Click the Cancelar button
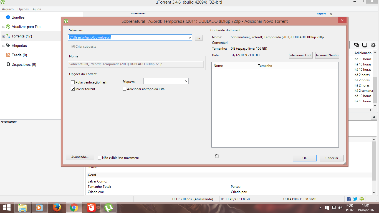Viewport: 379px width, 213px height. (x=332, y=158)
